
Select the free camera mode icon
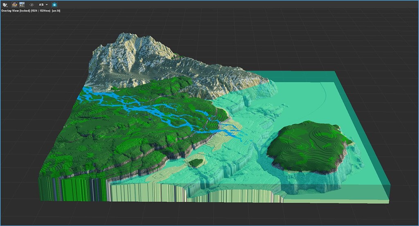22,4
